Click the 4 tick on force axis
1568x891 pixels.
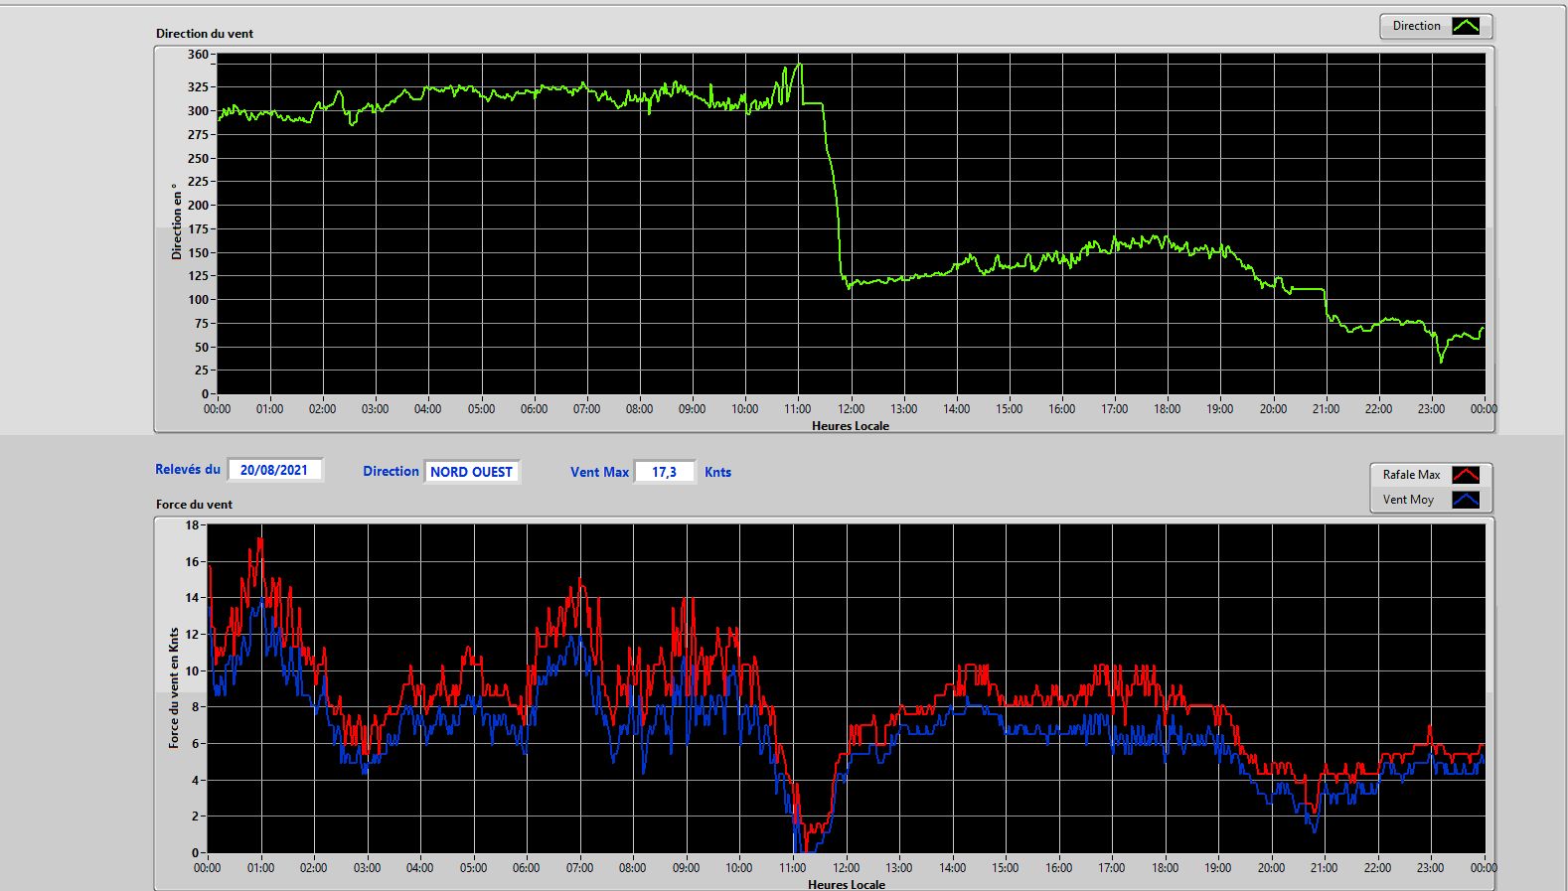(196, 780)
